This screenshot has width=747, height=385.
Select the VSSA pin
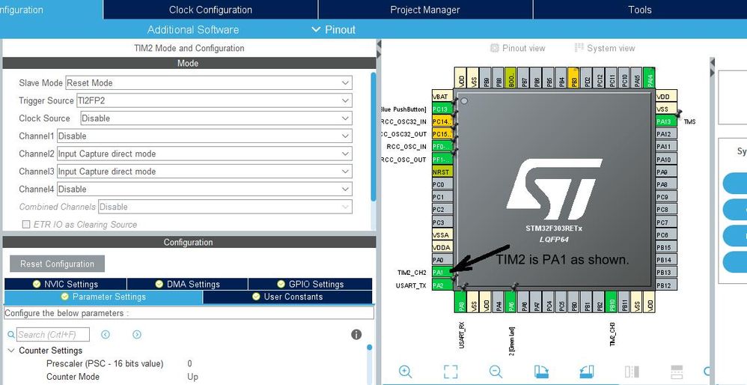point(442,235)
